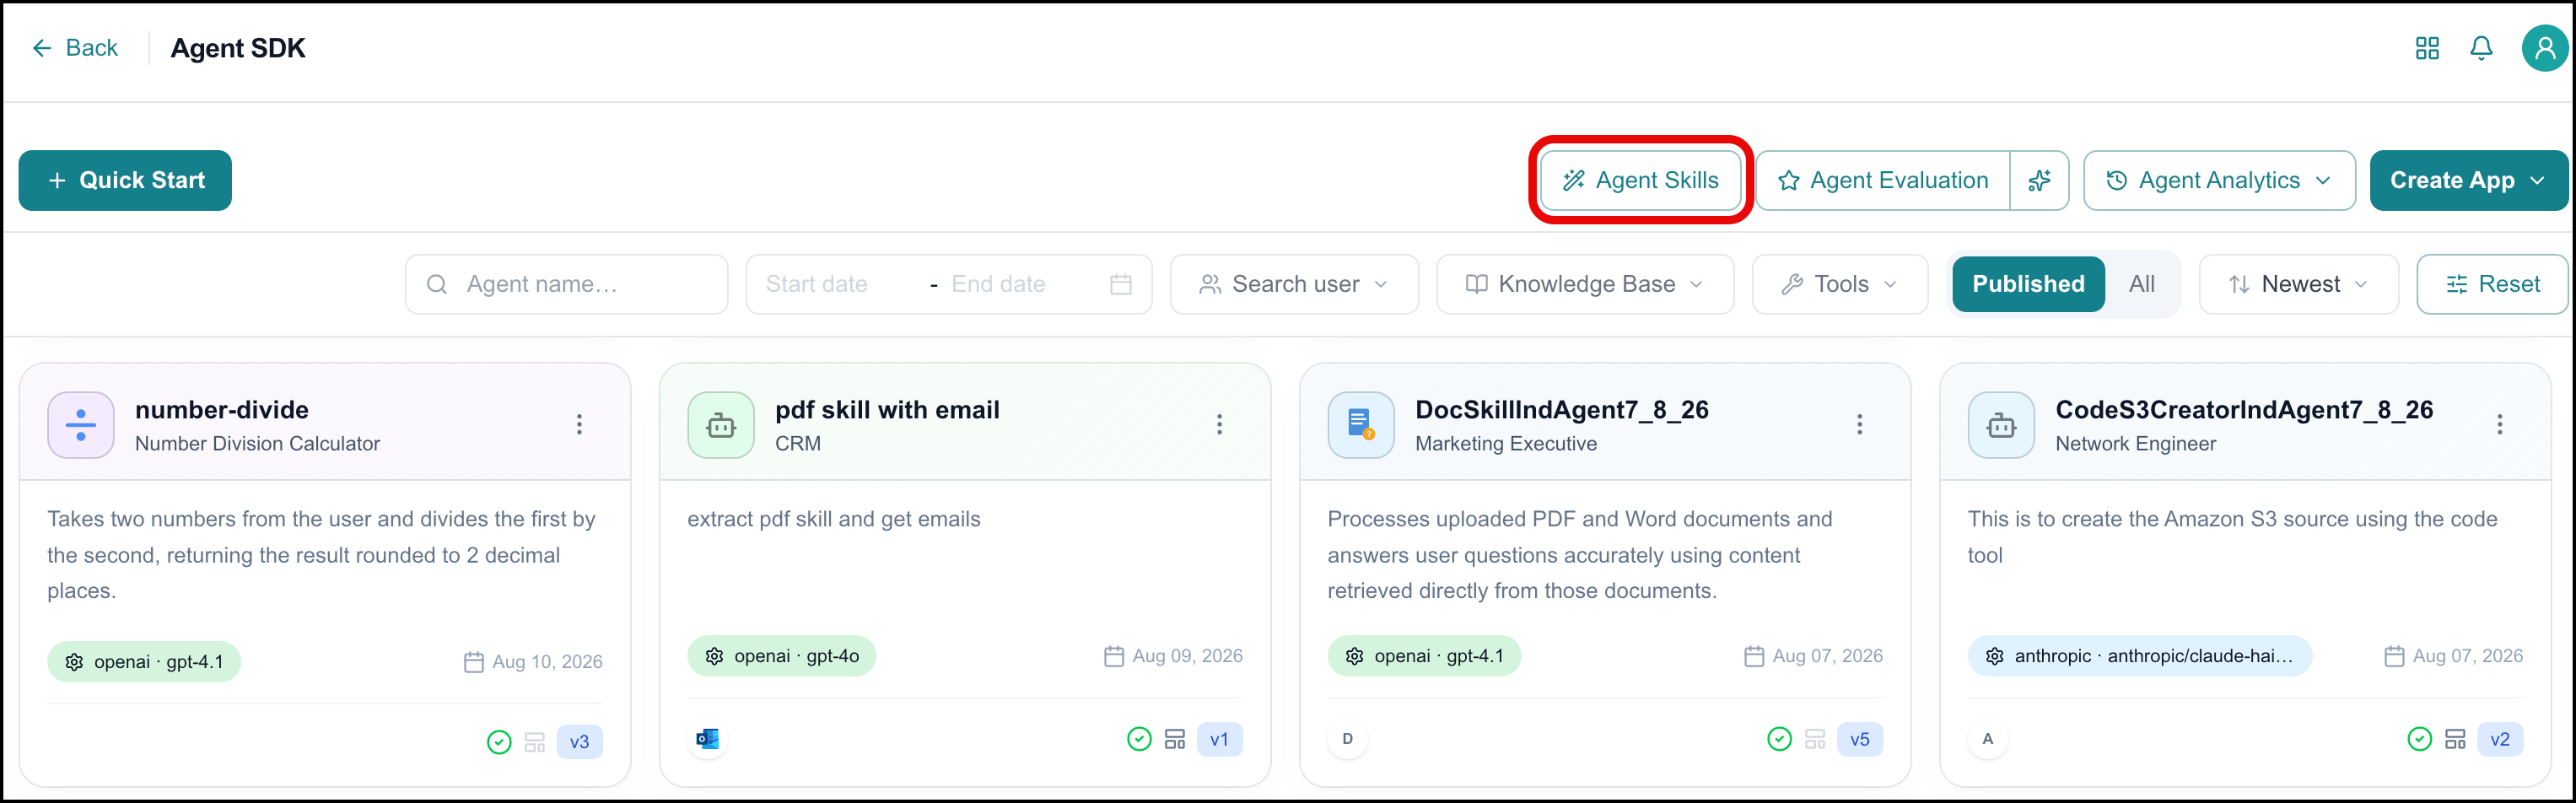Click the document icon of DocSkillIndAgent7_8_26
This screenshot has height=803, width=2576.
coord(1361,425)
